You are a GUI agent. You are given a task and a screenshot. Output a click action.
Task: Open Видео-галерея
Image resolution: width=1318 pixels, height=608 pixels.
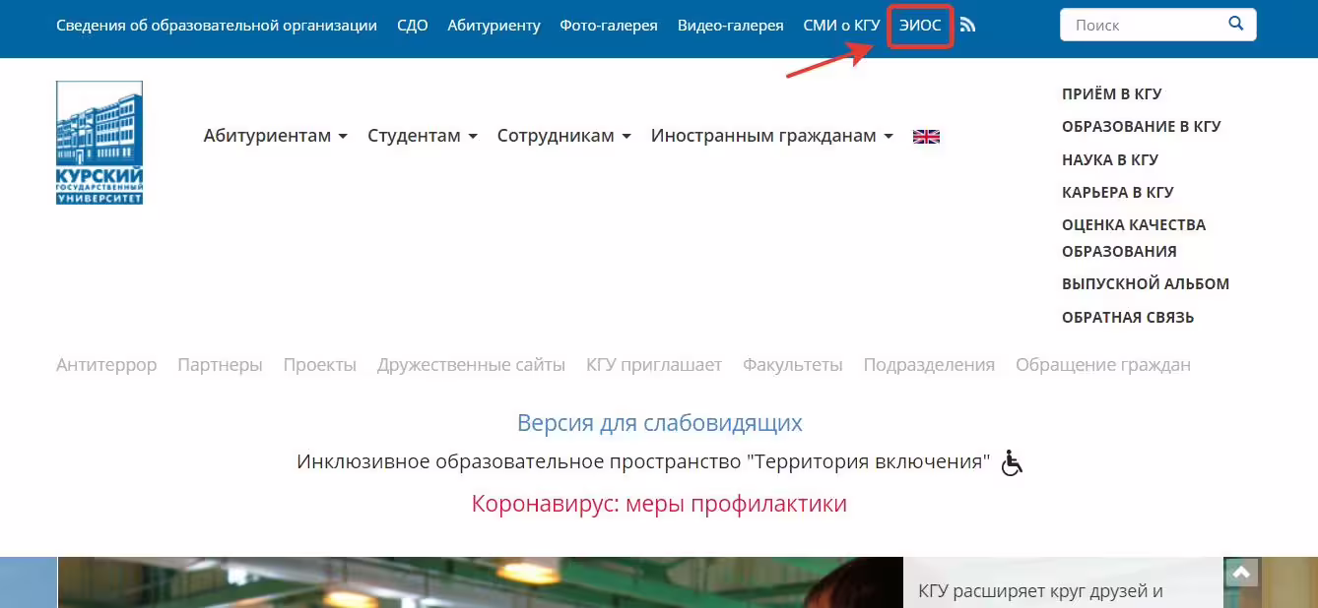click(x=731, y=26)
